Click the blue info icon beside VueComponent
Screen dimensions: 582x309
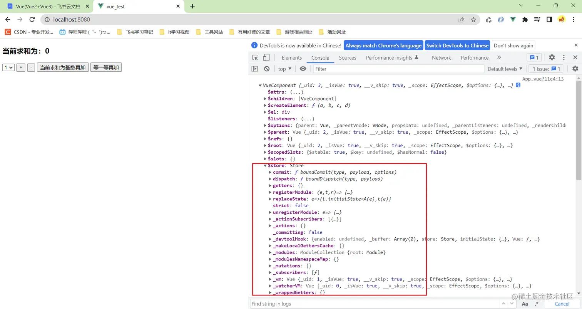point(518,85)
